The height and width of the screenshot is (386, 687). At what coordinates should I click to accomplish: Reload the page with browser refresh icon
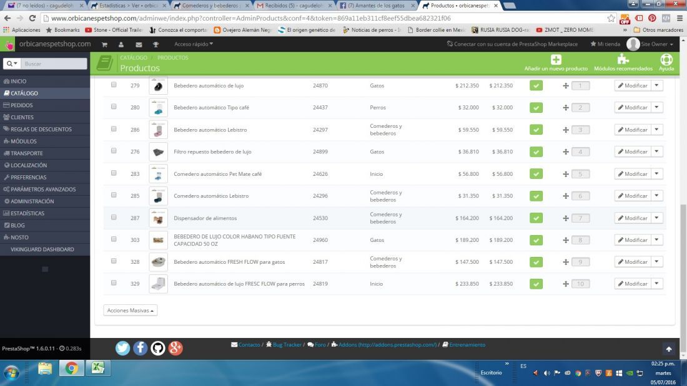tap(32, 18)
